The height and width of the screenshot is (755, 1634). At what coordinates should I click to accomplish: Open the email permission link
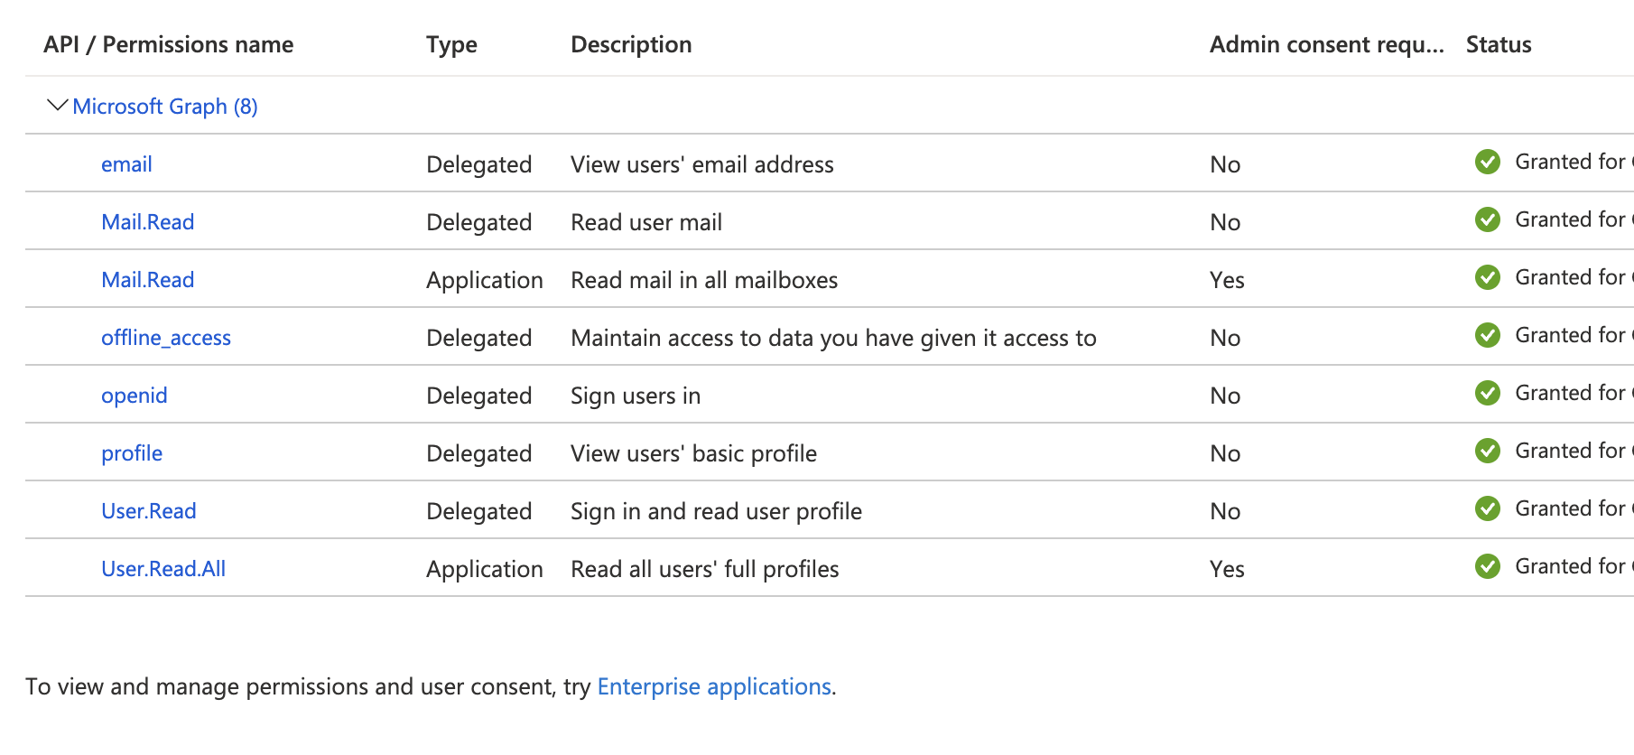[126, 164]
